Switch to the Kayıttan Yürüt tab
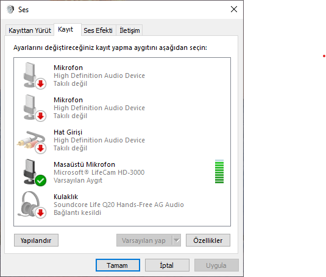Screen dimensions: 326x277 pos(30,30)
